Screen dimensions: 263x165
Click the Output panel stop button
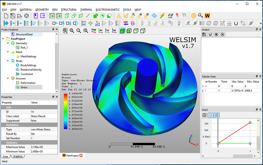coord(216,35)
